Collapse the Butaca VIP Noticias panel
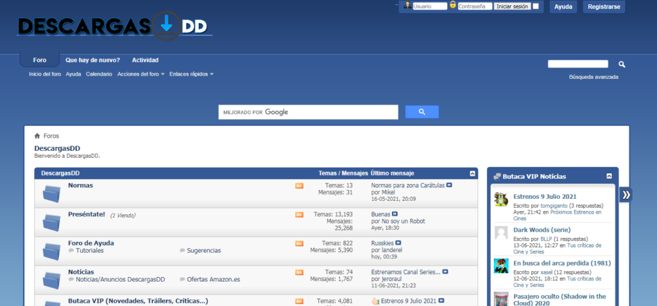 pyautogui.click(x=609, y=176)
